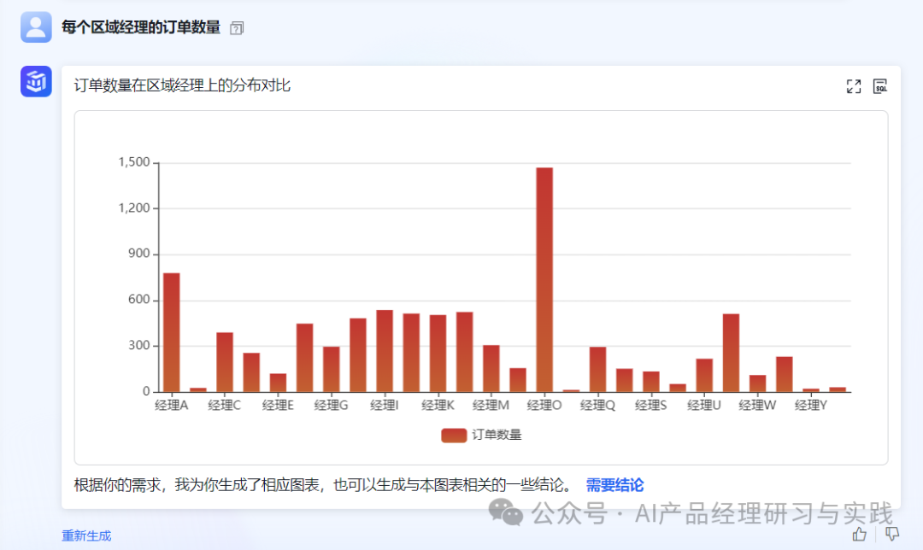Image resolution: width=923 pixels, height=550 pixels.
Task: Click the 订单数量 legend label
Action: click(497, 435)
